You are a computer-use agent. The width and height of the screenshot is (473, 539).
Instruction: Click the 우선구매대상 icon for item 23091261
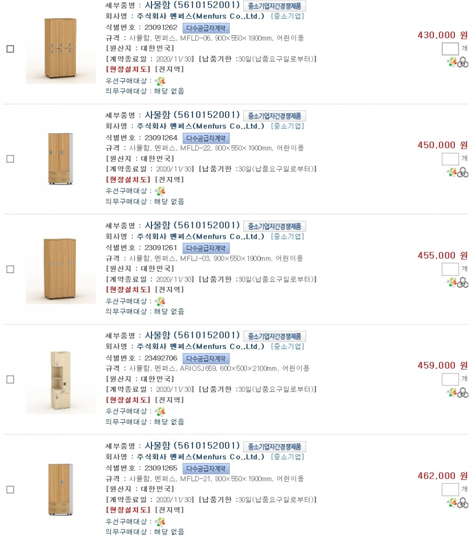click(160, 301)
